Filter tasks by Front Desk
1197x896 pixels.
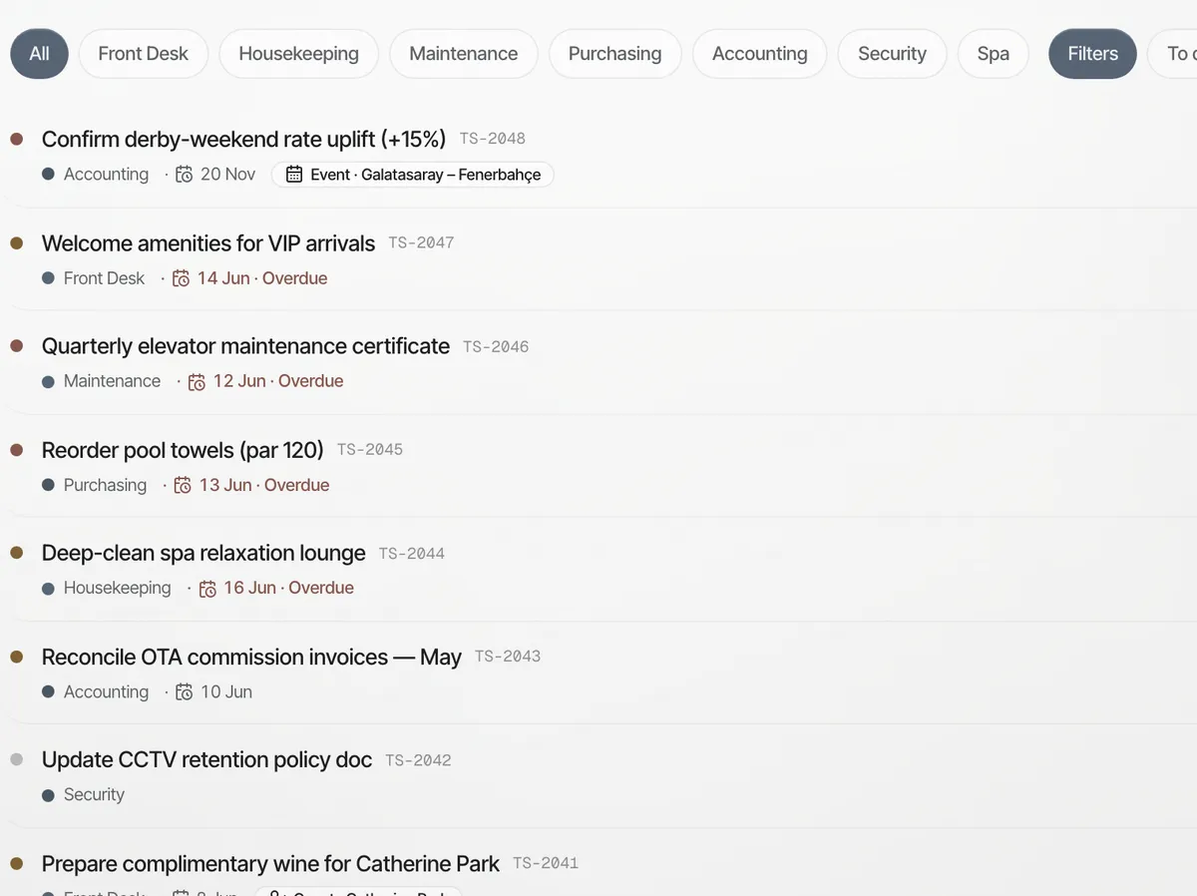tap(143, 54)
